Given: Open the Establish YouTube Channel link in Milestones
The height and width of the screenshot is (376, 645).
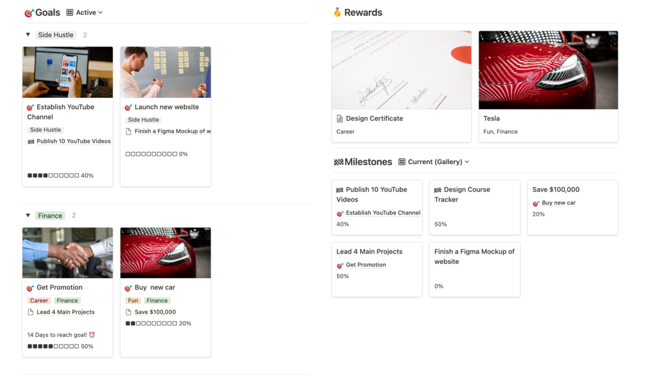Looking at the screenshot, I should pyautogui.click(x=383, y=213).
